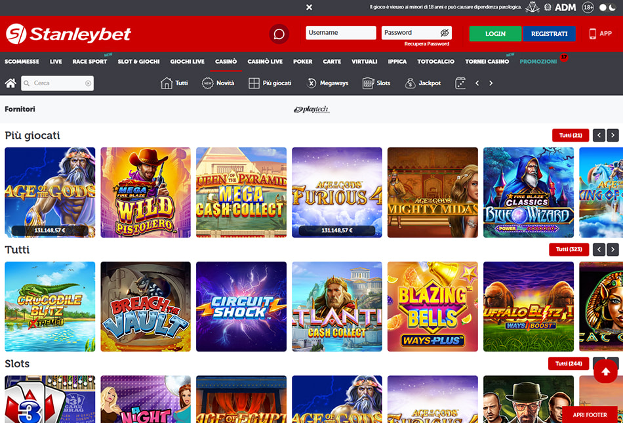Open the mobile APP phone icon

[592, 33]
